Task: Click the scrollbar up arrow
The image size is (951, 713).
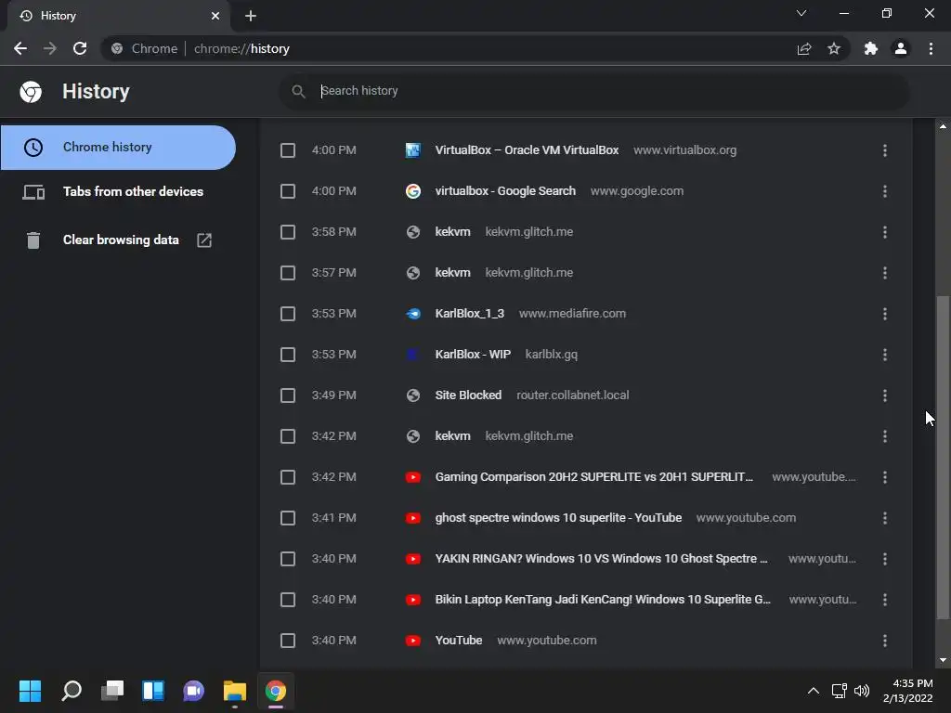Action: coord(943,126)
